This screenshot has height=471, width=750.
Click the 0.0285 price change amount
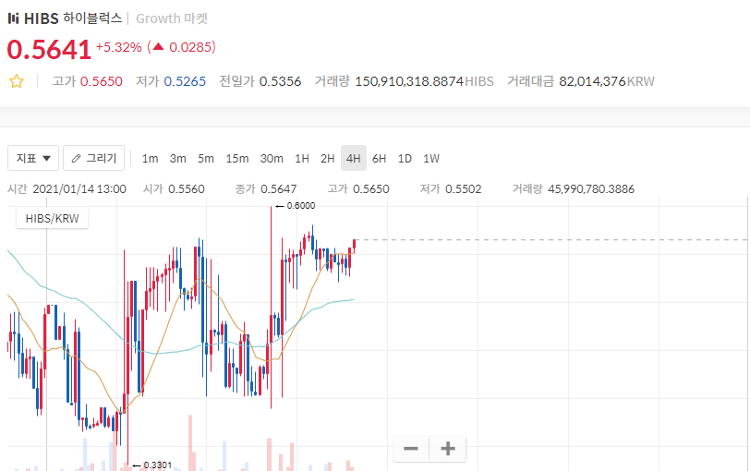(x=192, y=47)
